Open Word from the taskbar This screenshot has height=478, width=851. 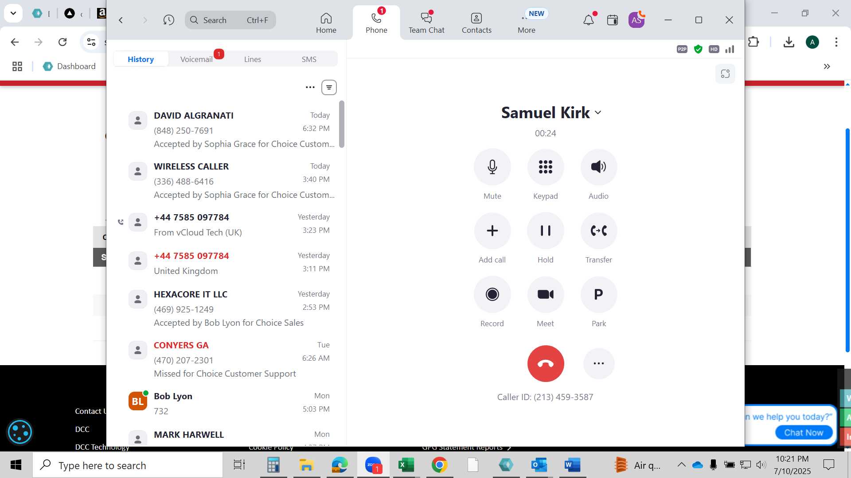pos(572,465)
